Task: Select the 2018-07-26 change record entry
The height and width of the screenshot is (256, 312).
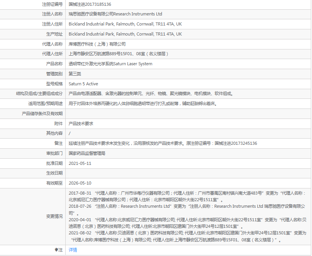Action: click(187, 210)
